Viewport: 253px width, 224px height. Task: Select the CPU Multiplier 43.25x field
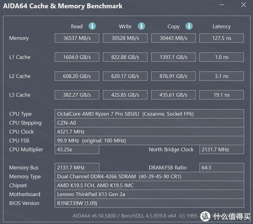tap(77, 149)
